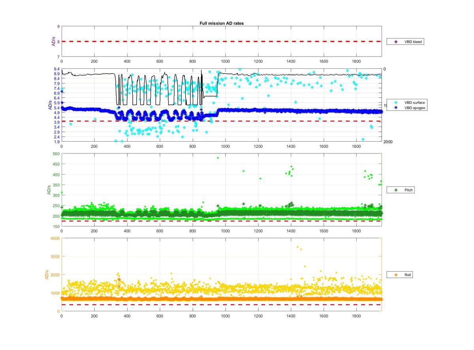The image size is (474, 350).
Task: Click the purple VBD bleed legend marker
Action: [x=395, y=42]
